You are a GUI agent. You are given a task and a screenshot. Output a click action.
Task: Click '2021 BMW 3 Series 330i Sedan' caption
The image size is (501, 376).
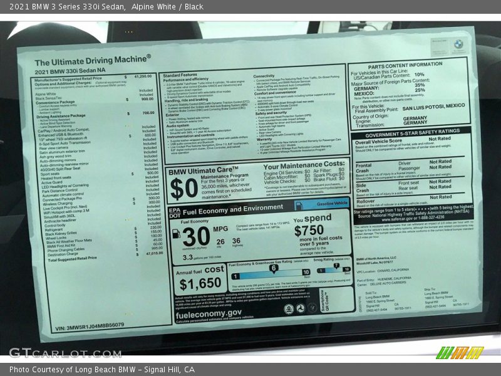pos(67,7)
